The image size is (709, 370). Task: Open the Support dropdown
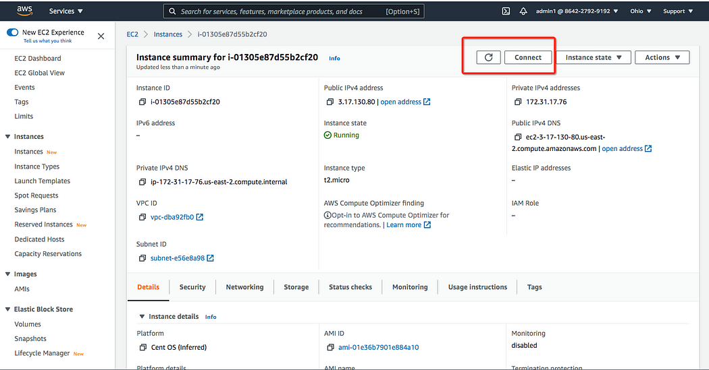[678, 11]
